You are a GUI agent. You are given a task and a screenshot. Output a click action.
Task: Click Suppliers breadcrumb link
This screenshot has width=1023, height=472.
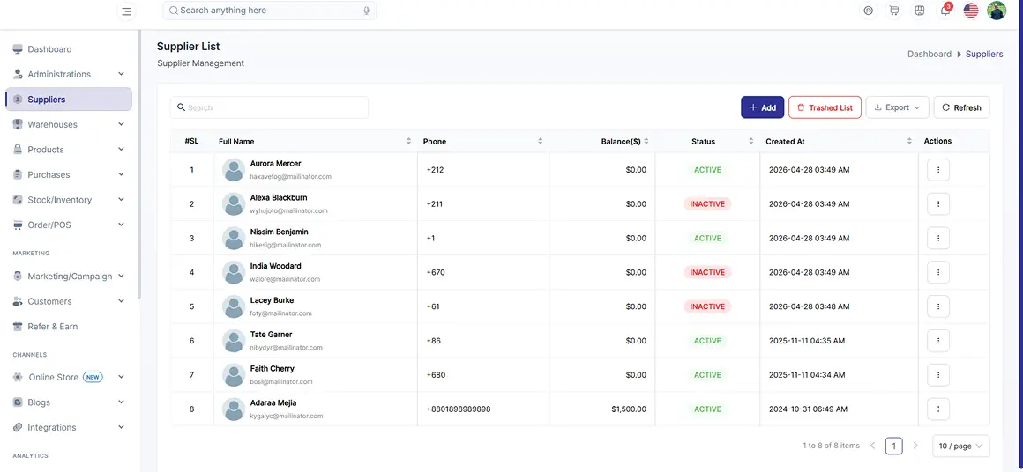[984, 54]
